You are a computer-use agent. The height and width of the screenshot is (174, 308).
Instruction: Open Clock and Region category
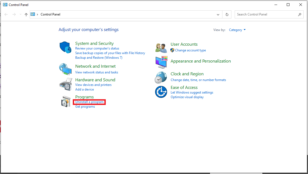coord(187,74)
